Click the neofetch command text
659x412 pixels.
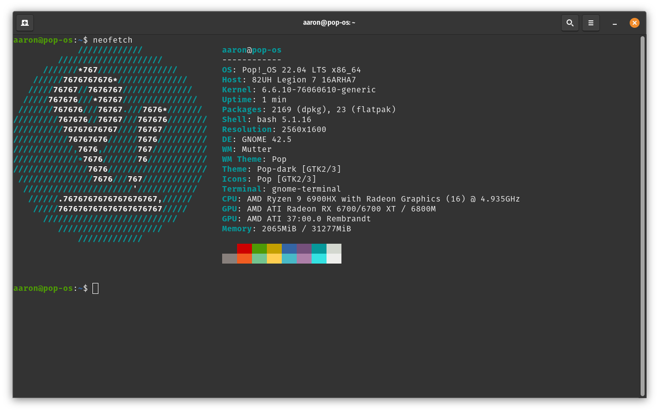point(113,40)
